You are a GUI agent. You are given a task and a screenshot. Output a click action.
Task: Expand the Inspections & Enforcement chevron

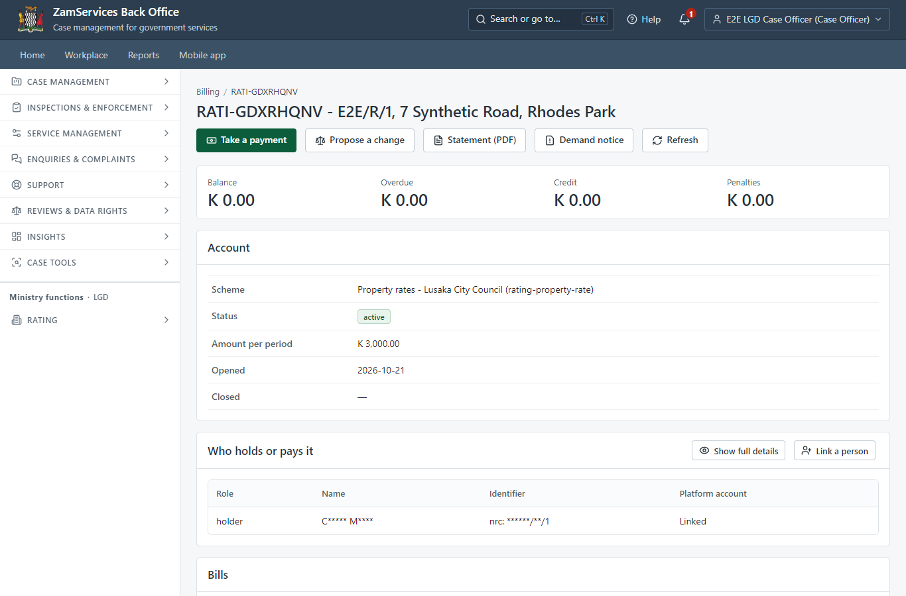(166, 107)
